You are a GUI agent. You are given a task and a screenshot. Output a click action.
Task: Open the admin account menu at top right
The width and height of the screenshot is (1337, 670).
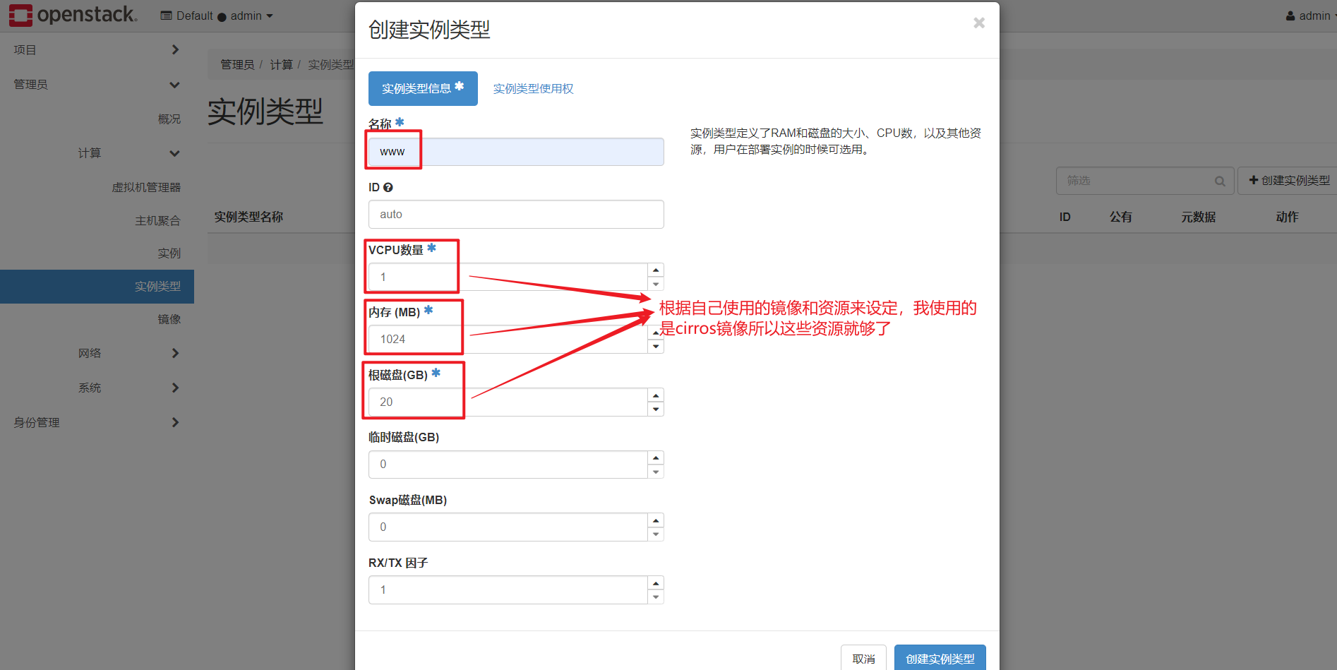point(1309,16)
